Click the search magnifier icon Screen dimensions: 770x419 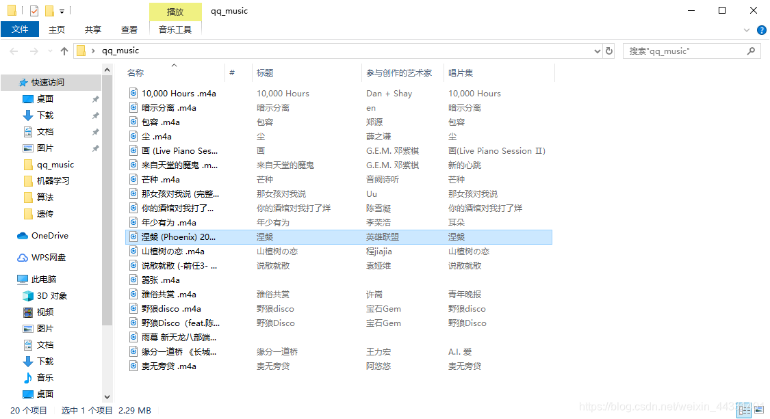pyautogui.click(x=751, y=51)
